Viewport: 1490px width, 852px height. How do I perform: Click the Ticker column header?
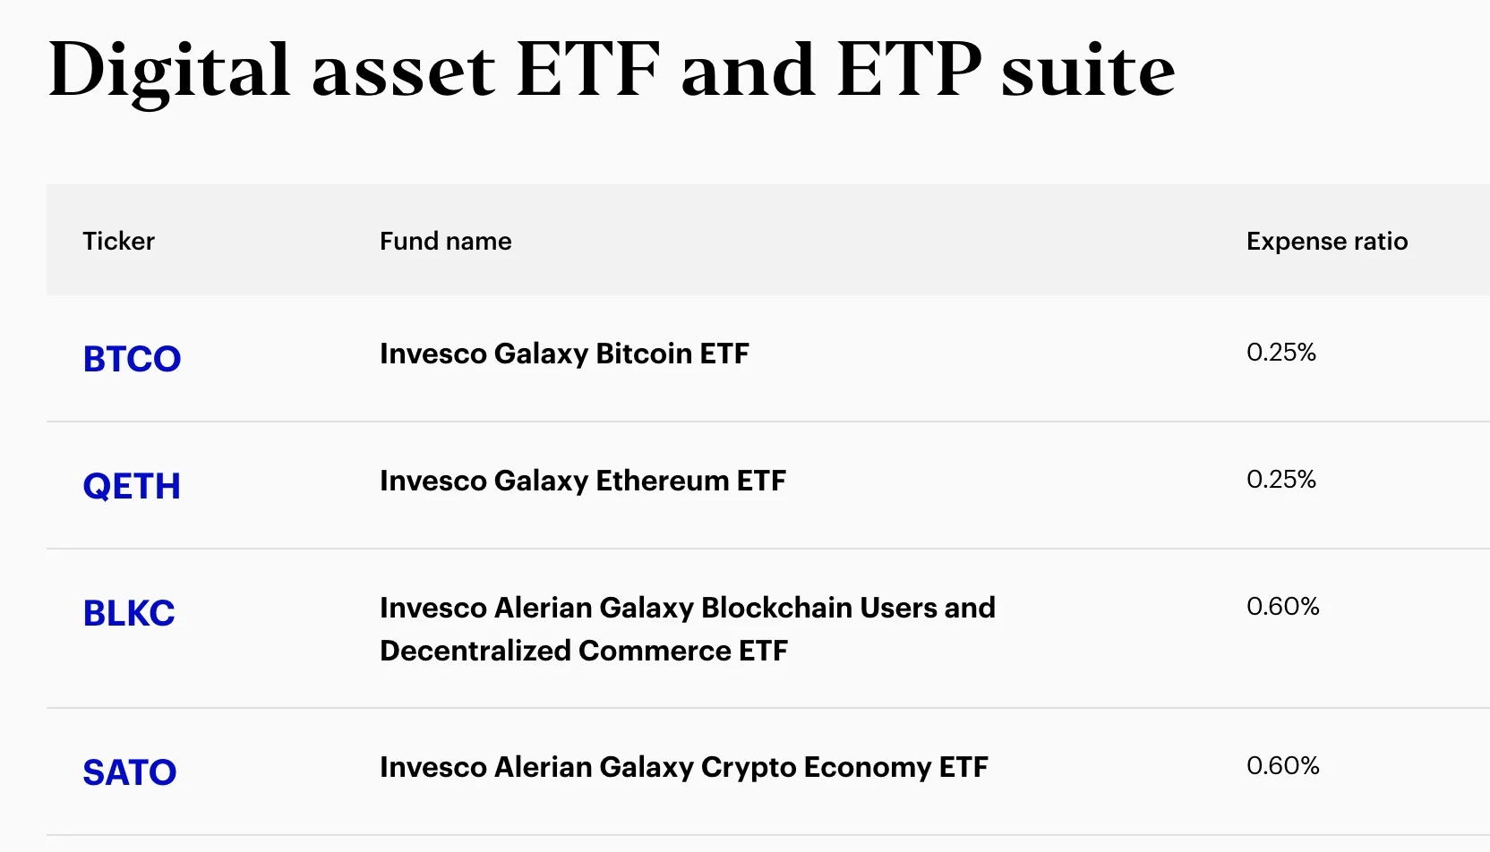118,241
